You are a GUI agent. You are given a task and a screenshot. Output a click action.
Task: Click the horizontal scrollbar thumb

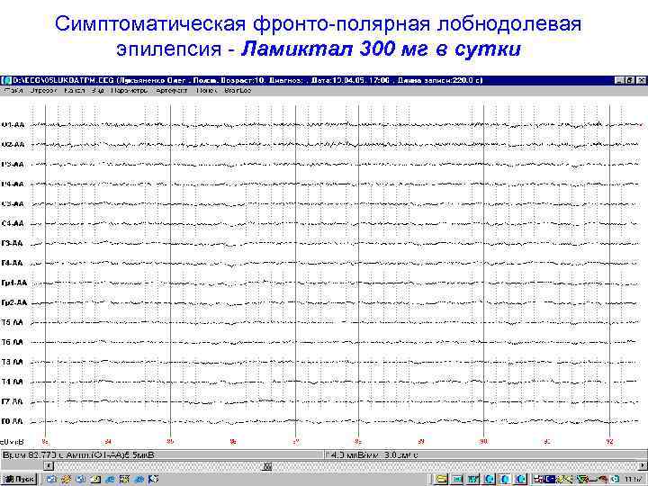tap(267, 466)
